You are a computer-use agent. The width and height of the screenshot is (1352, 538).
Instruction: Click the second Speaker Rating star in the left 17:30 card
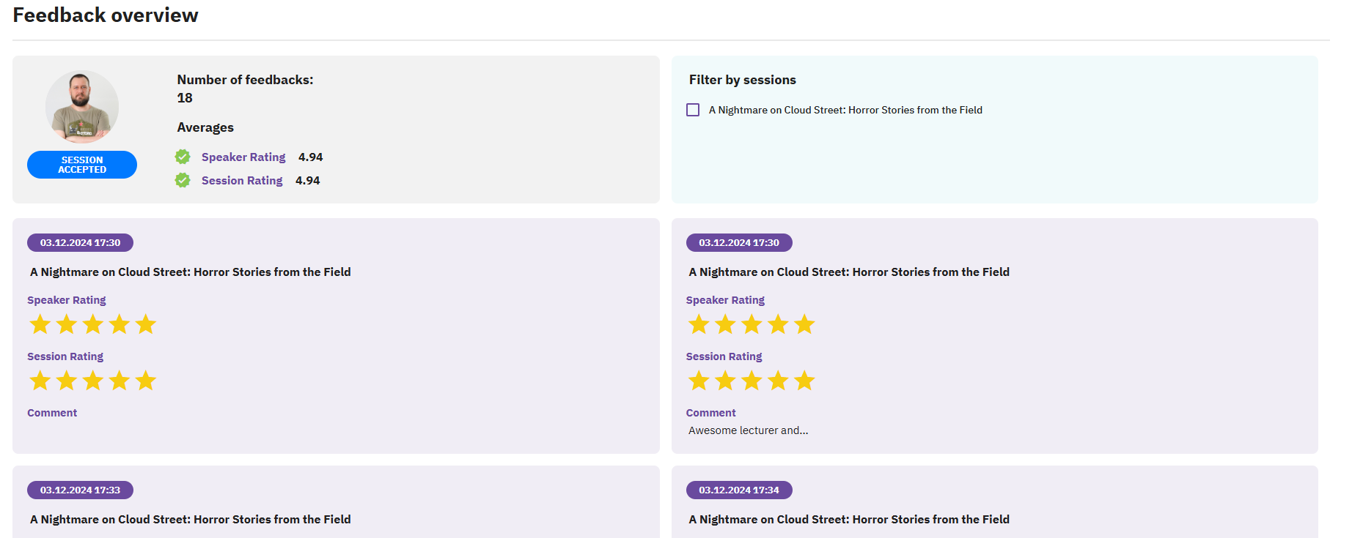pos(67,324)
